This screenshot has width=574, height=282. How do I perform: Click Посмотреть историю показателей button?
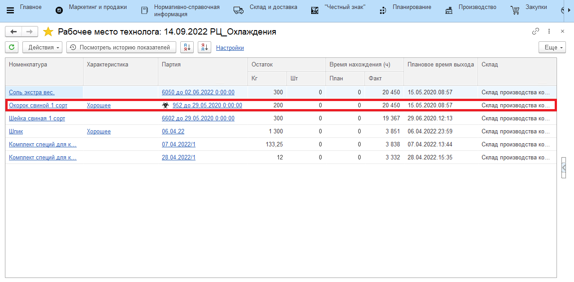pyautogui.click(x=120, y=48)
